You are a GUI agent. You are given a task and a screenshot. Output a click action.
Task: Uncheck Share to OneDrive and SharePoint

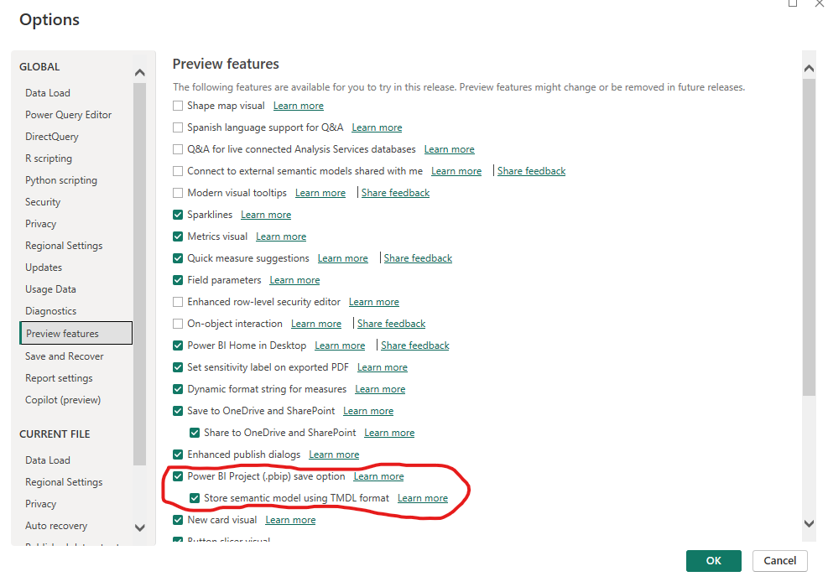pos(195,433)
